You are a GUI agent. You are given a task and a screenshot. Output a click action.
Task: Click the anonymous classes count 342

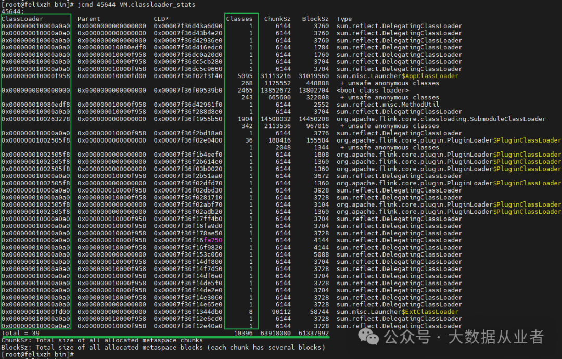[247, 126]
